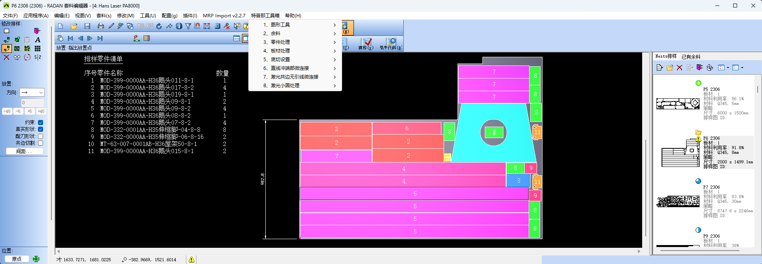Click the 原点 origin button

pyautogui.click(x=17, y=259)
